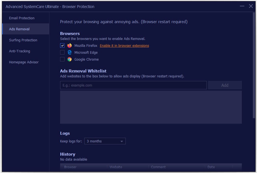Image resolution: width=257 pixels, height=173 pixels.
Task: Click the Microsoft Edge browser icon
Action: (x=69, y=53)
